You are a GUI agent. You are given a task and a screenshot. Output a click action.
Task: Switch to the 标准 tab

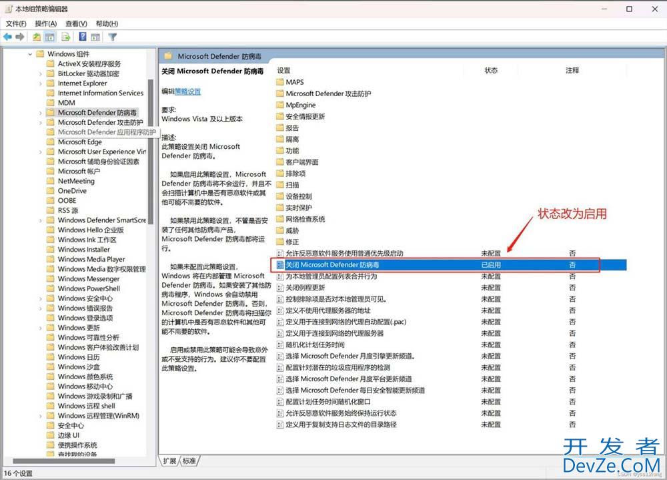[189, 461]
